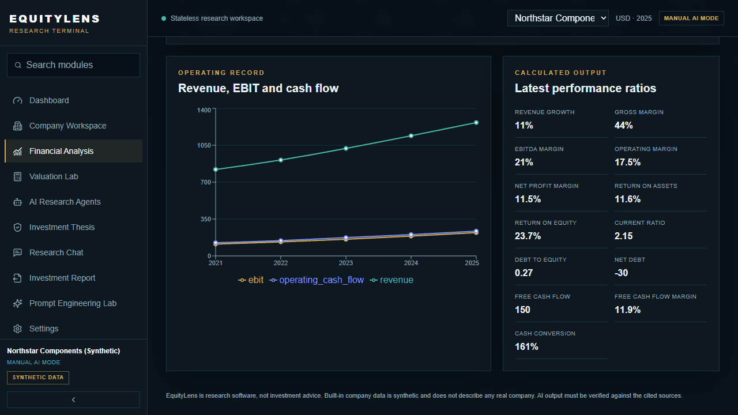Click the Return on Assets 11.6% value
The height and width of the screenshot is (415, 738).
coord(628,199)
